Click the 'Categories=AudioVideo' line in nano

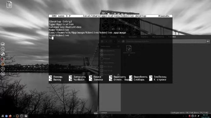coord(65,27)
